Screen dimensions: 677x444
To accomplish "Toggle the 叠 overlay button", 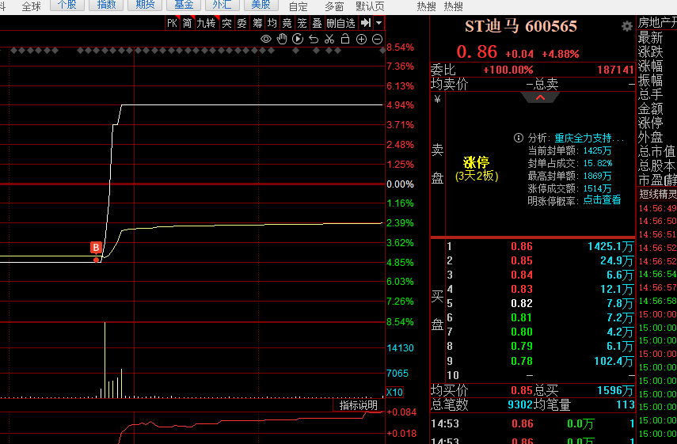I will pos(317,23).
